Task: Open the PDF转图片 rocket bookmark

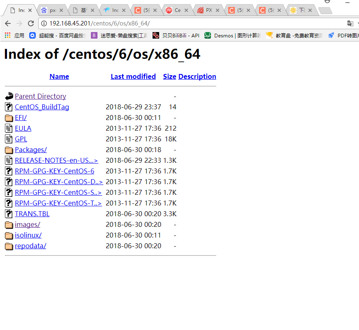Action: 343,35
